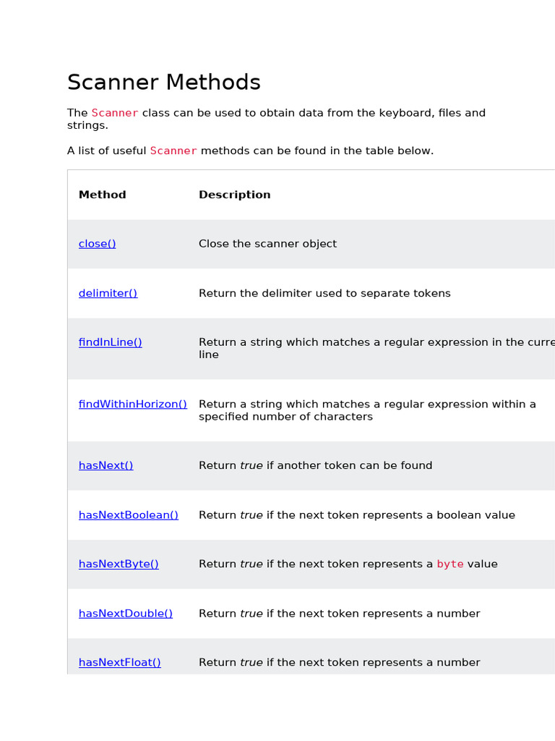Click the Scanner Methods heading
The image size is (555, 741).
[164, 82]
